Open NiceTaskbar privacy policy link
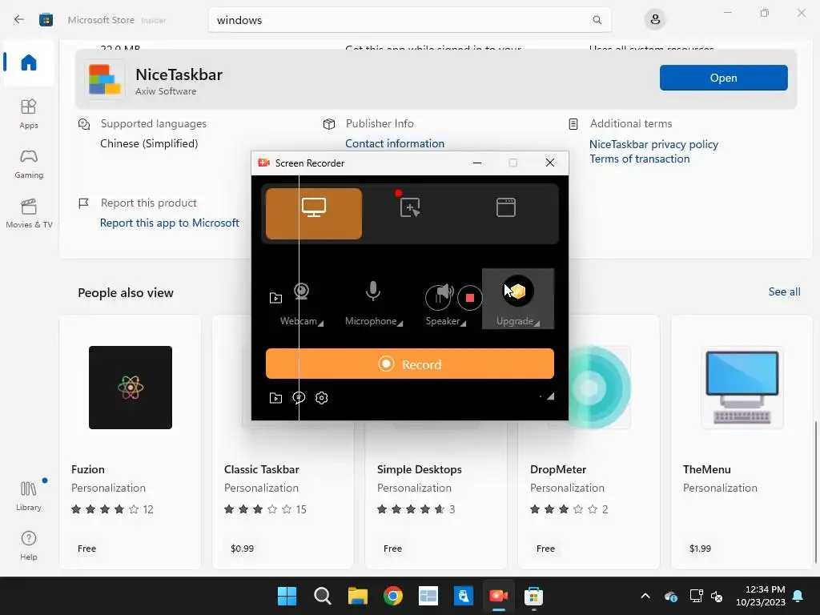Viewport: 820px width, 615px height. tap(653, 144)
